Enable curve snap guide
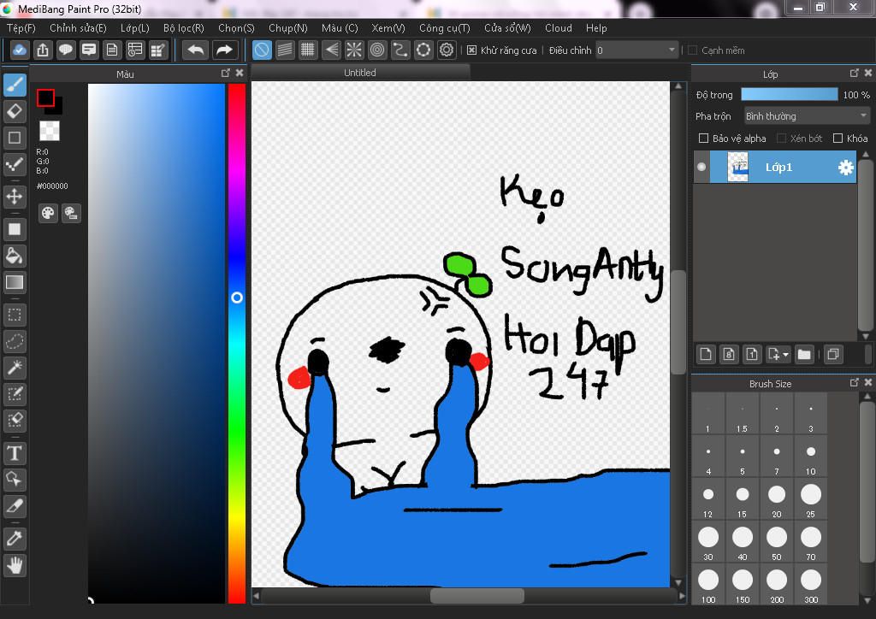The height and width of the screenshot is (619, 876). tap(400, 50)
